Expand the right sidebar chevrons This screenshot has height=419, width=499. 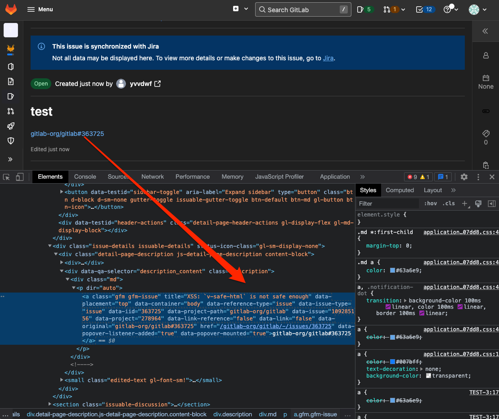[485, 31]
